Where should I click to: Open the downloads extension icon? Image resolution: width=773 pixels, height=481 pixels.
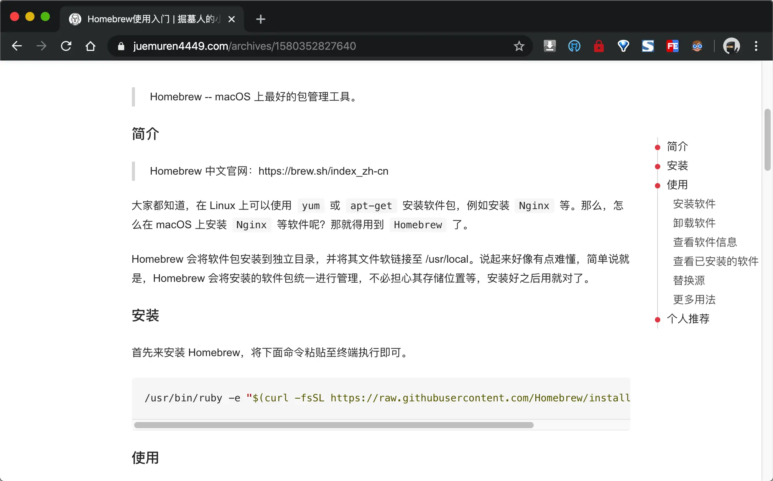(549, 46)
